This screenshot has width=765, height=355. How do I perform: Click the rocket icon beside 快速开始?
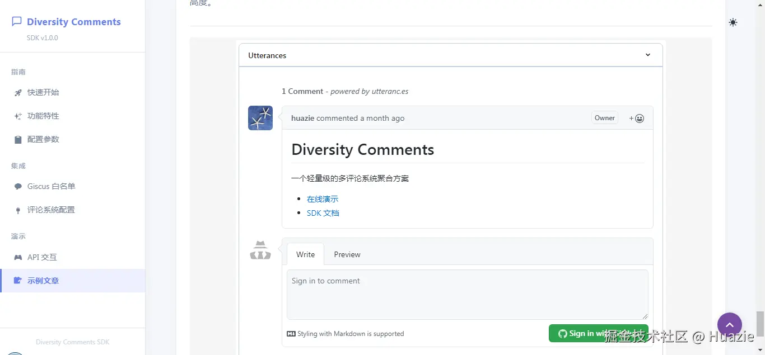(17, 93)
